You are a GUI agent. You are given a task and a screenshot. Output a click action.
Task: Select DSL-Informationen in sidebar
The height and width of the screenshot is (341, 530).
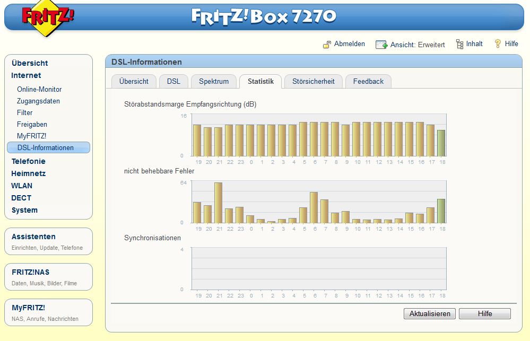(x=49, y=147)
